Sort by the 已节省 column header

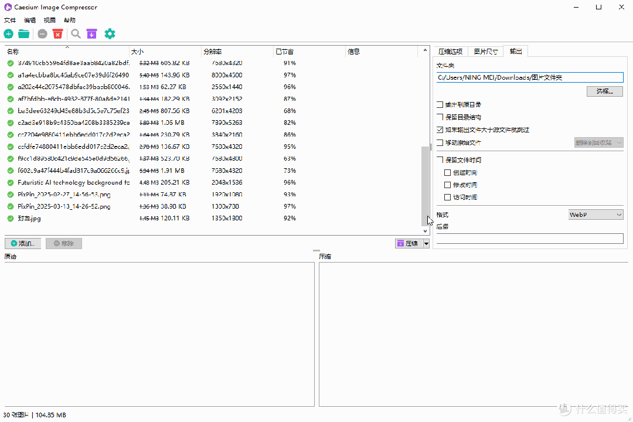(309, 52)
